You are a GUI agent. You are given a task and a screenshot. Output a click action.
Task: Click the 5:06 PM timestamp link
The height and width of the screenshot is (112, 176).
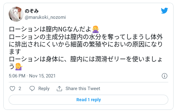(x=17, y=76)
